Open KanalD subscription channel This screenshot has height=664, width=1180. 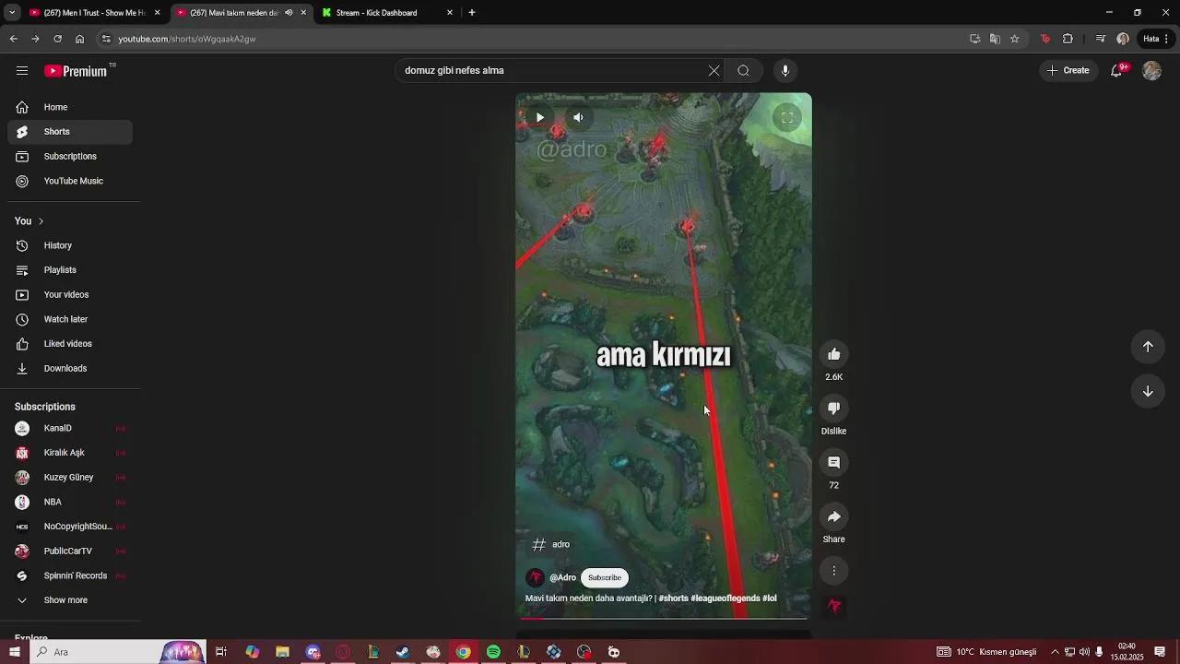(70, 428)
